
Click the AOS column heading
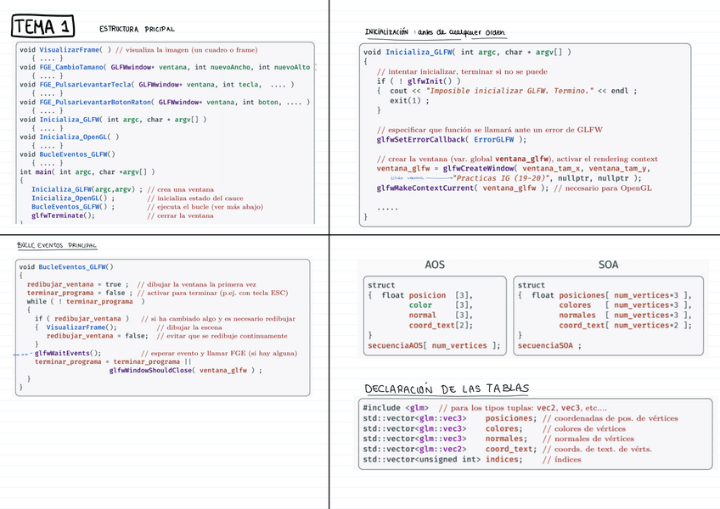[434, 265]
